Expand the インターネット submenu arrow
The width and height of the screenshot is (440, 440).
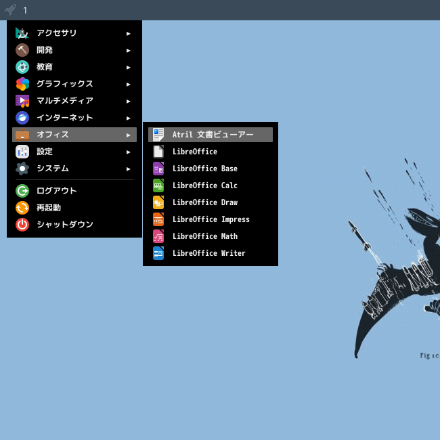point(128,118)
